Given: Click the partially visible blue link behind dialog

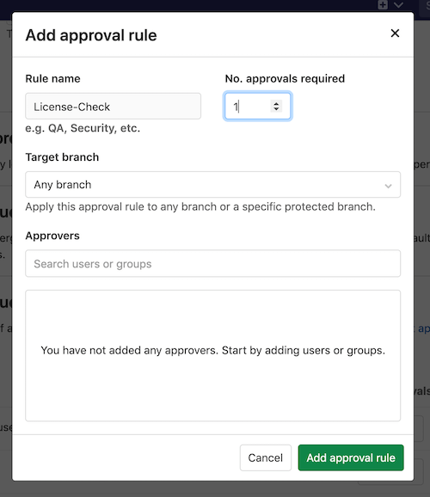Looking at the screenshot, I should [424, 328].
